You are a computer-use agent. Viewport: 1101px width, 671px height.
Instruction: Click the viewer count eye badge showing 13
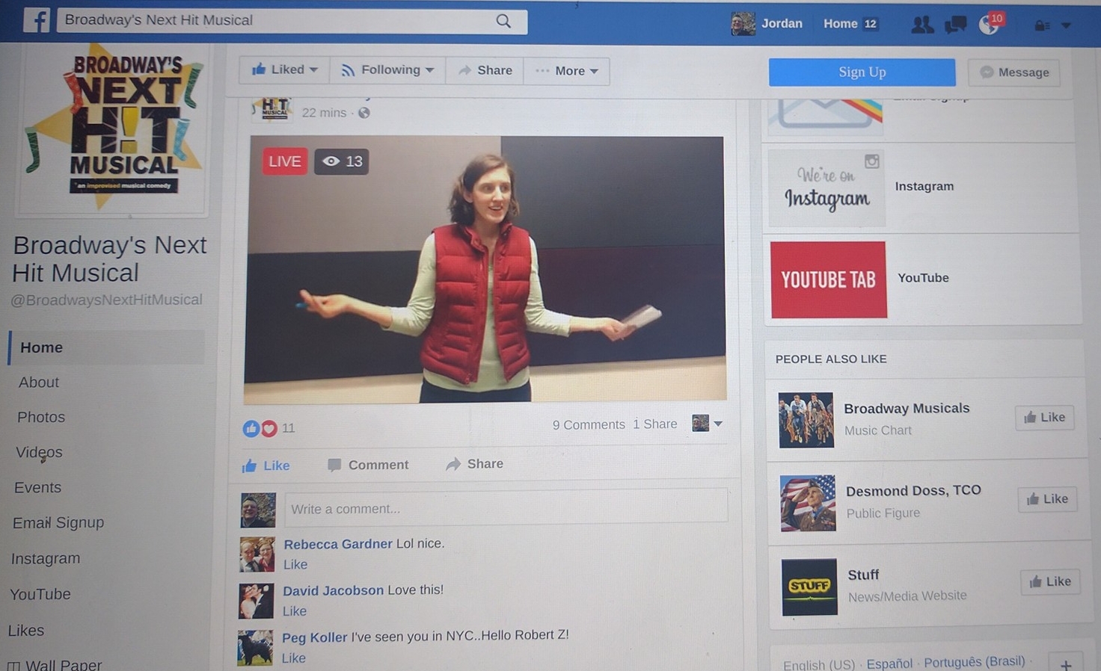[342, 161]
